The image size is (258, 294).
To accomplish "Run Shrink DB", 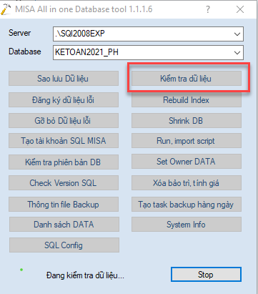I will point(187,120).
